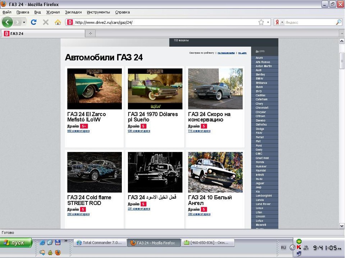The height and width of the screenshot is (258, 345).
Task: Select Ferrari in the brand list
Action: tap(259, 137)
